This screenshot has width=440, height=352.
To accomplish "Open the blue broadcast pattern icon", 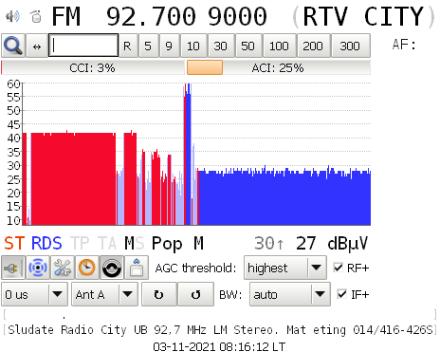I will [38, 268].
